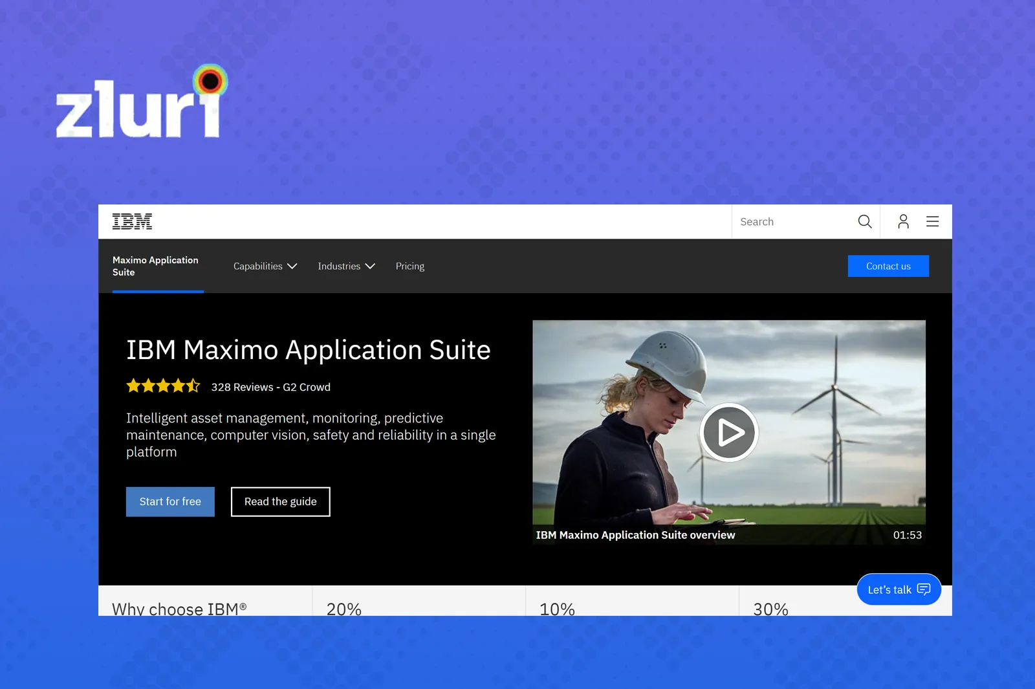Viewport: 1035px width, 689px height.
Task: Expand the Industries dropdown
Action: point(346,266)
